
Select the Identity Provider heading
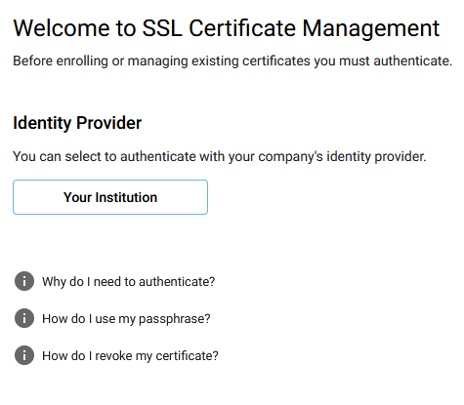click(x=77, y=123)
